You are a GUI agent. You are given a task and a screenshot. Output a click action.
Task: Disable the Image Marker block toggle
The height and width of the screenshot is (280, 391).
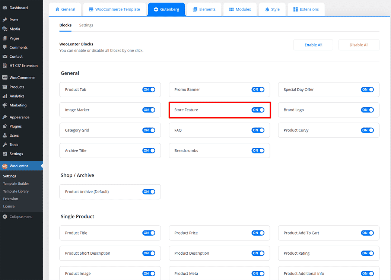[x=149, y=110]
